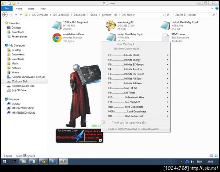Click the ENG language indicator
Image resolution: width=220 pixels, height=172 pixels.
tap(199, 162)
